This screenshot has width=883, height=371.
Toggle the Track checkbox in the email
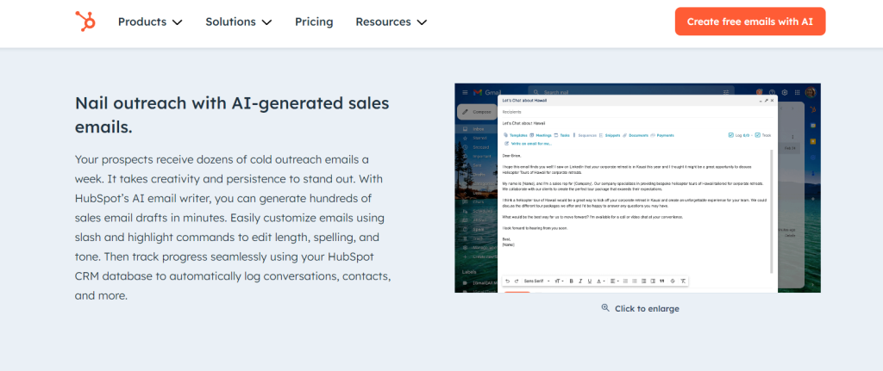pyautogui.click(x=757, y=135)
